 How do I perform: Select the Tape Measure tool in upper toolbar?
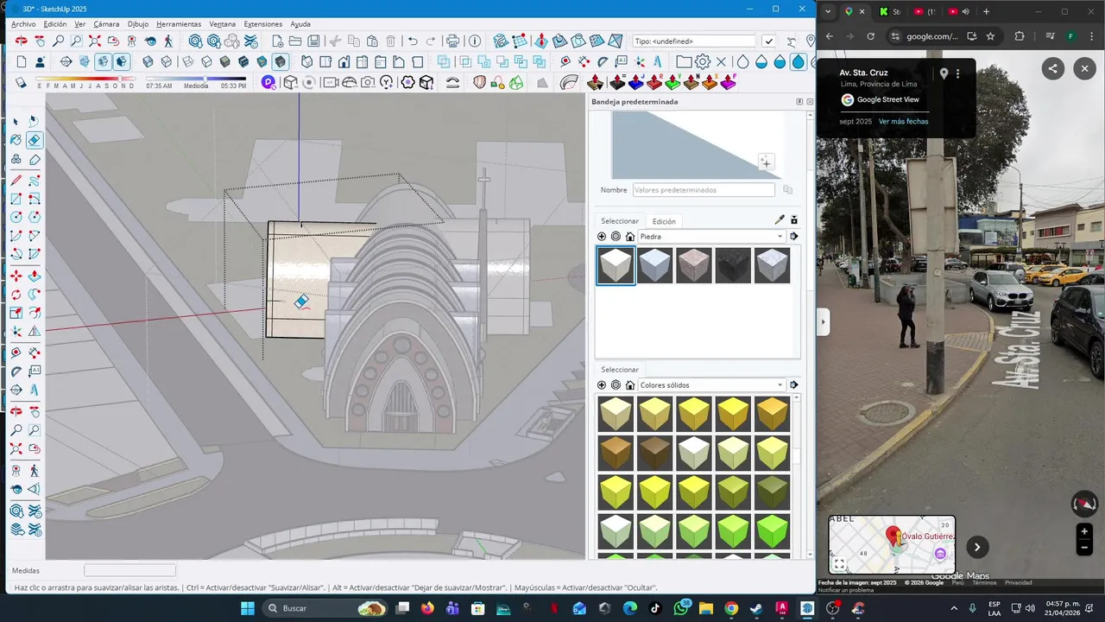coord(565,61)
